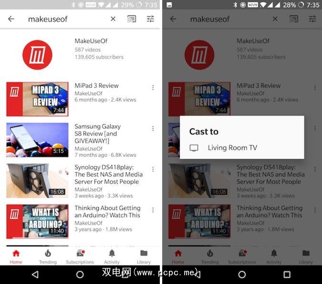Tap the Bluetooth icon in the right status bar
This screenshot has height=284, width=322.
click(235, 5)
